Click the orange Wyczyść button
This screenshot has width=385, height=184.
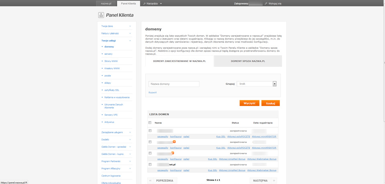pos(249,103)
